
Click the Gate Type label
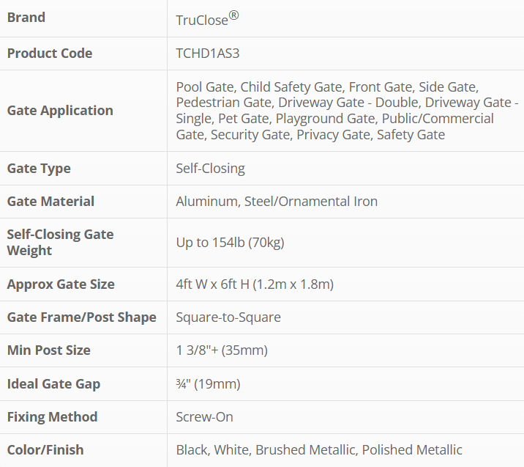pyautogui.click(x=39, y=169)
